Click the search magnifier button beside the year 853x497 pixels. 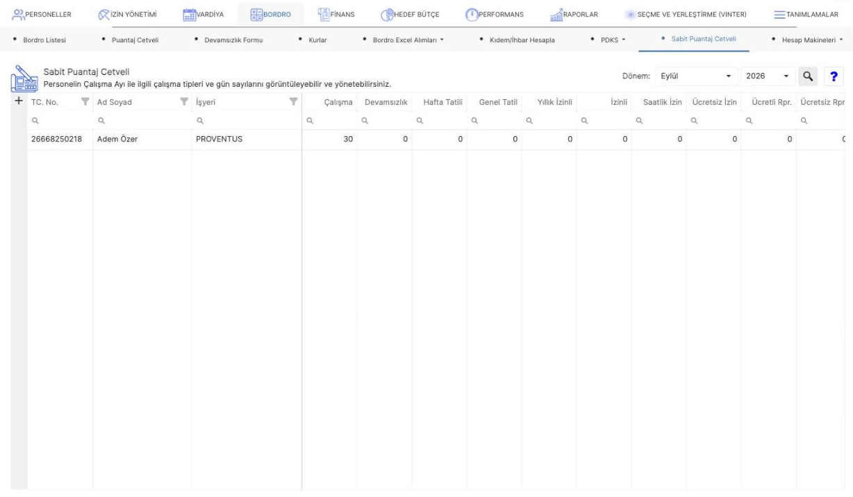808,76
